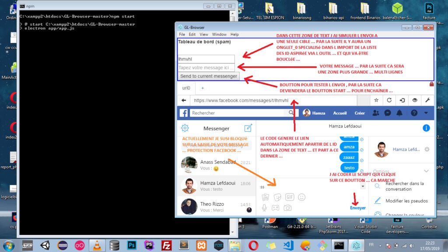Record voice clip with microphone icon
The width and height of the screenshot is (448, 252).
264,208
